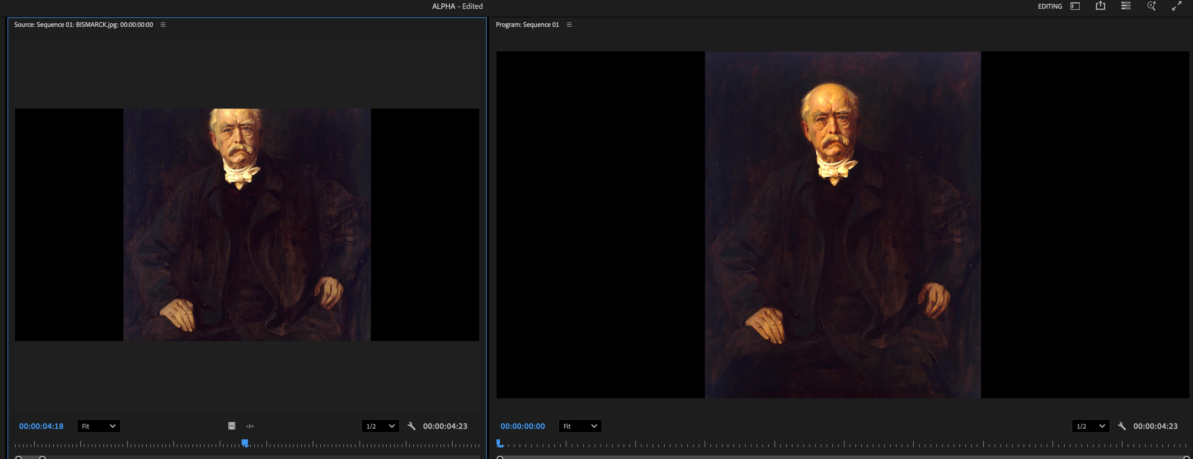Open the progress dashboard bars icon
Image resolution: width=1193 pixels, height=459 pixels.
(x=1126, y=6)
